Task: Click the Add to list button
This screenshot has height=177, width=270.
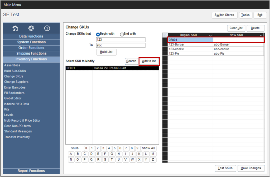Action: tap(149, 61)
